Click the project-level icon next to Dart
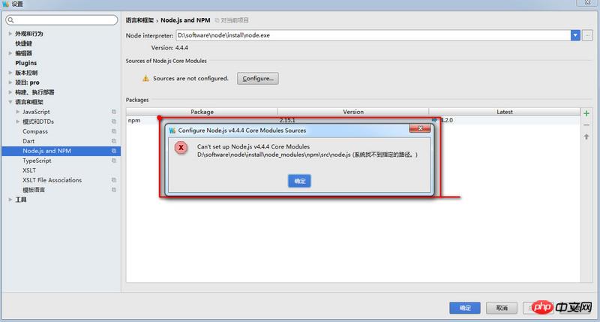Image resolution: width=600 pixels, height=322 pixels. point(114,141)
